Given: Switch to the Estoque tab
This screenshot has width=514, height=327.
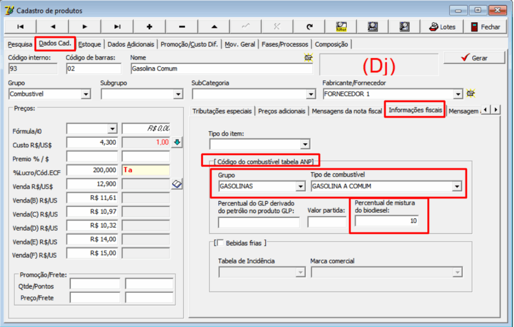Looking at the screenshot, I should [90, 44].
